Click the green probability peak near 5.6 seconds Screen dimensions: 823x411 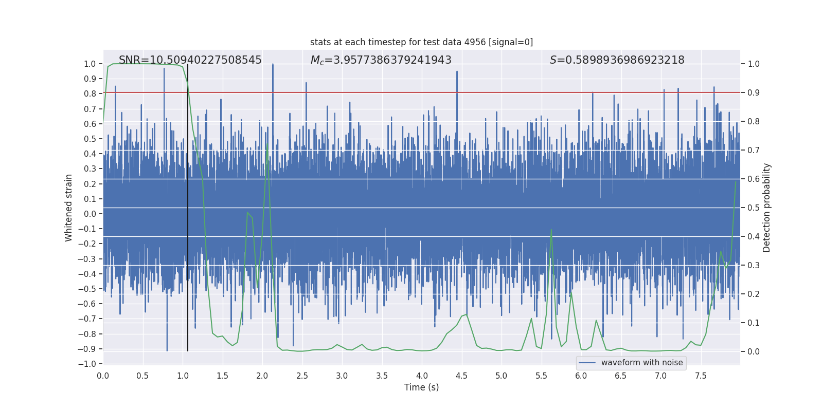point(551,230)
